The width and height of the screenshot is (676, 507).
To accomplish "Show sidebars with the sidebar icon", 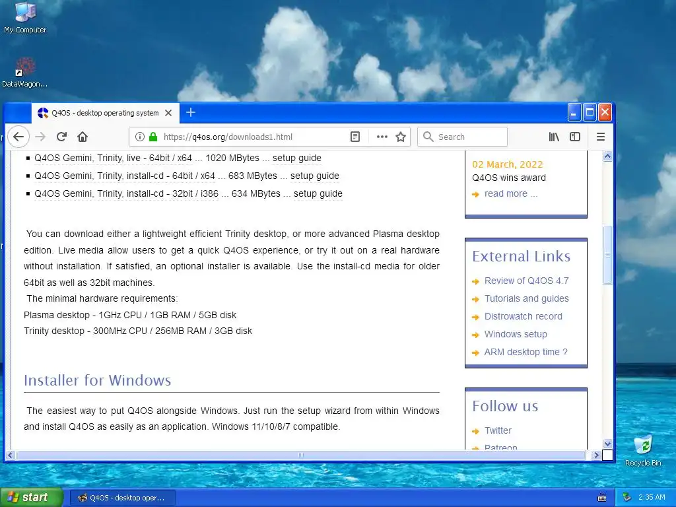I will click(x=575, y=137).
